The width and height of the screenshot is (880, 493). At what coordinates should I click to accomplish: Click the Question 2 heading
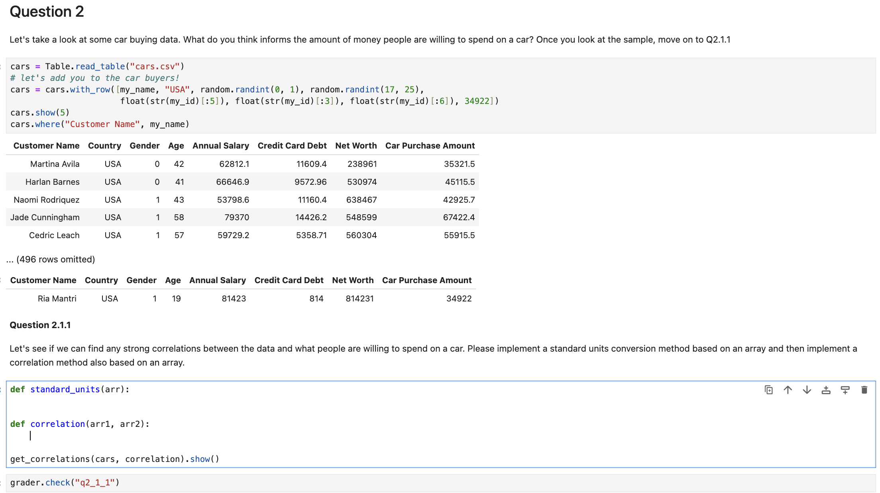tap(47, 12)
